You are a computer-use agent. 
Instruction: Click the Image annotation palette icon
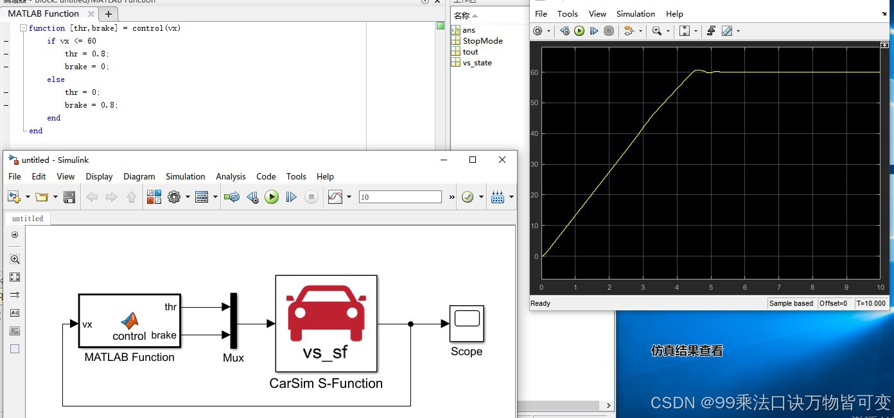point(15,331)
